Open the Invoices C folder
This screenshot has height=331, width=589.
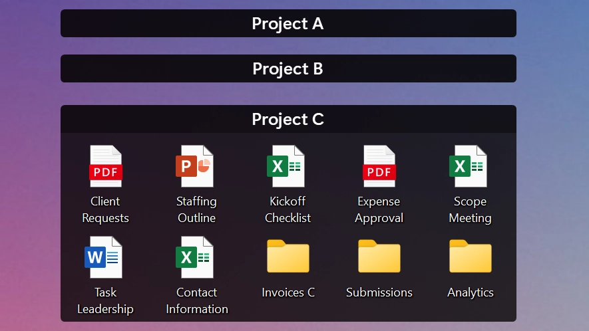[x=288, y=256]
